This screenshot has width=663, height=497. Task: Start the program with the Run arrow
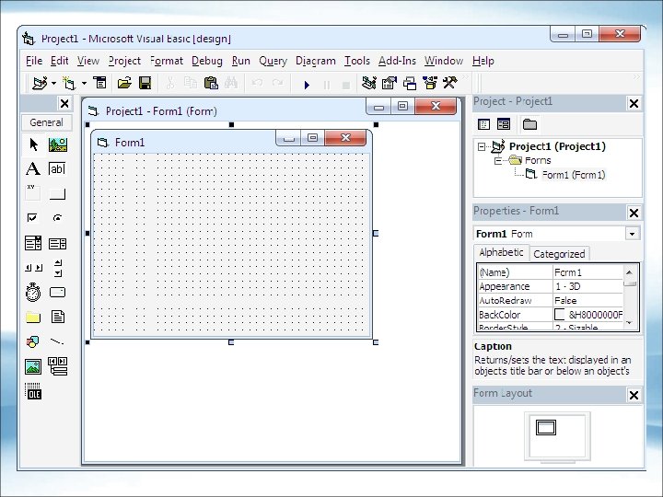[307, 85]
